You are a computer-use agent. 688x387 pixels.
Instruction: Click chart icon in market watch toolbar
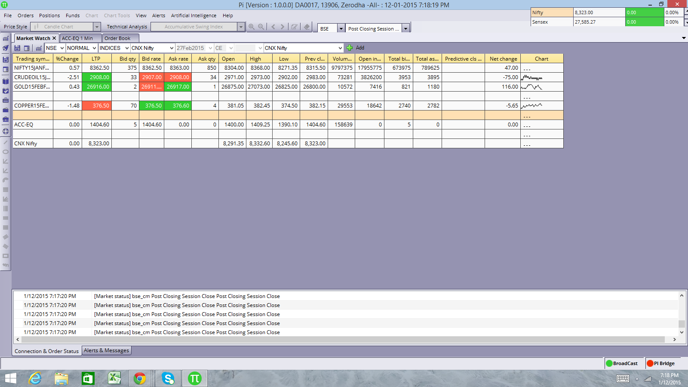(x=39, y=48)
